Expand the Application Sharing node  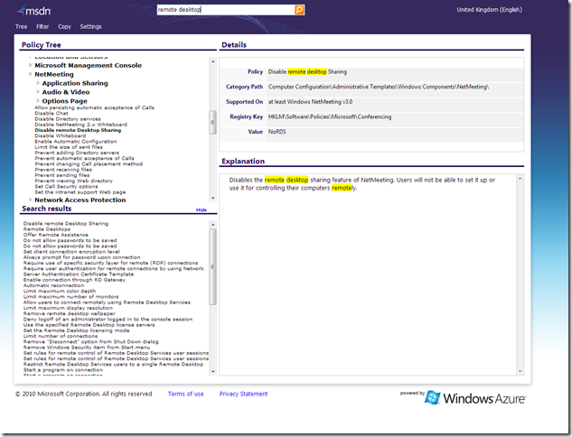(x=38, y=83)
